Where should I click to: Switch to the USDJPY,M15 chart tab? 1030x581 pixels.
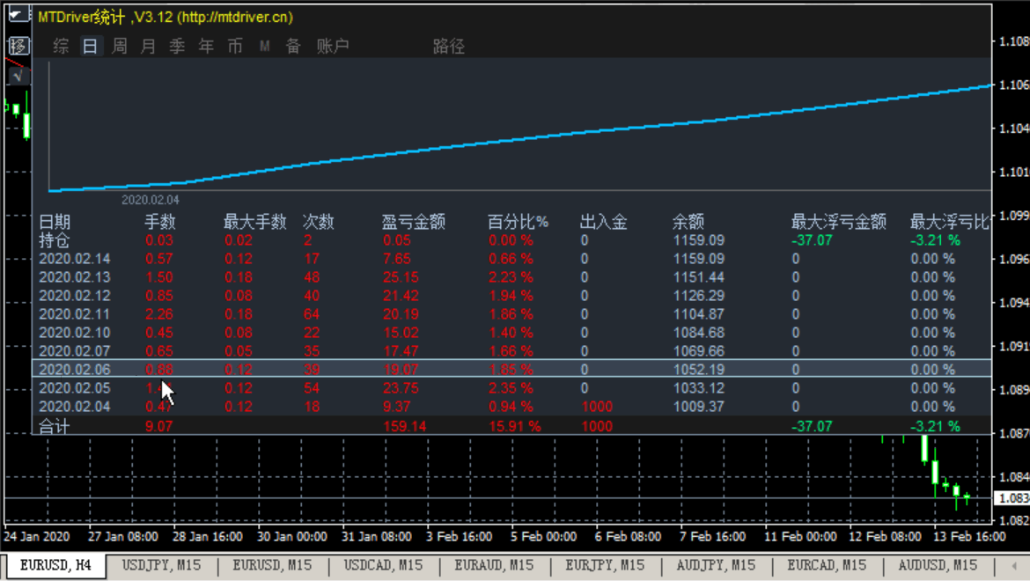(162, 565)
